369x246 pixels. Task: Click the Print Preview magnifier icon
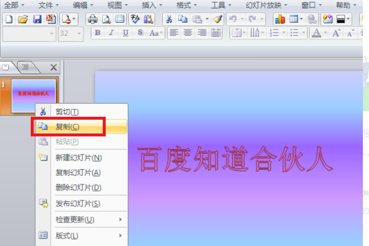click(x=106, y=19)
